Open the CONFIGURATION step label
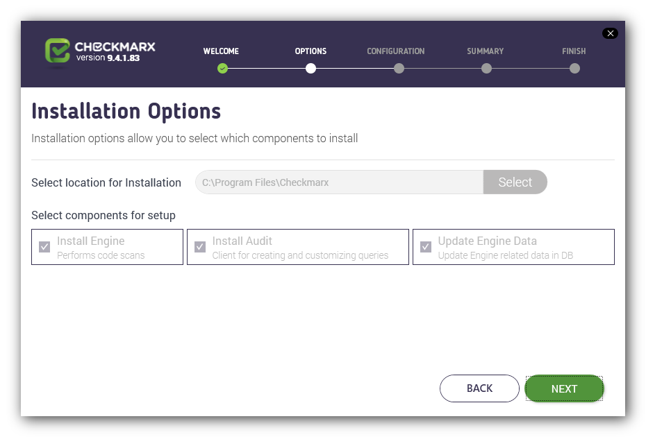This screenshot has height=437, width=646. click(x=396, y=51)
